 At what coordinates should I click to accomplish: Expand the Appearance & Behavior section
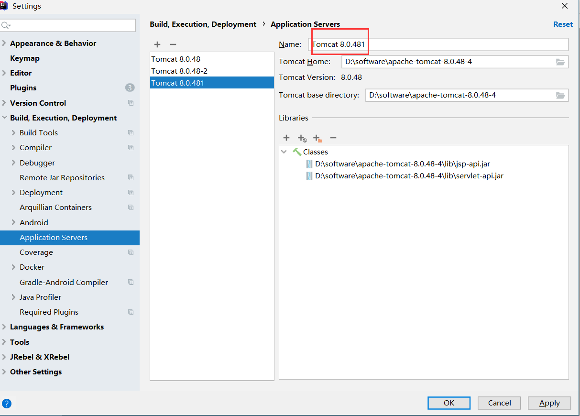click(4, 43)
